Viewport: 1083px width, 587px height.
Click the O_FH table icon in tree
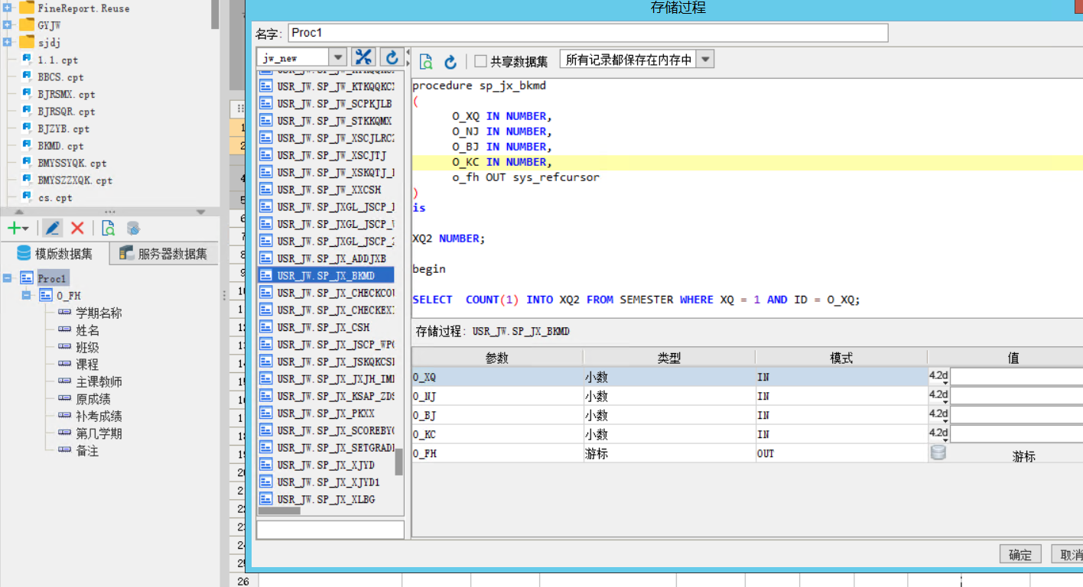46,295
